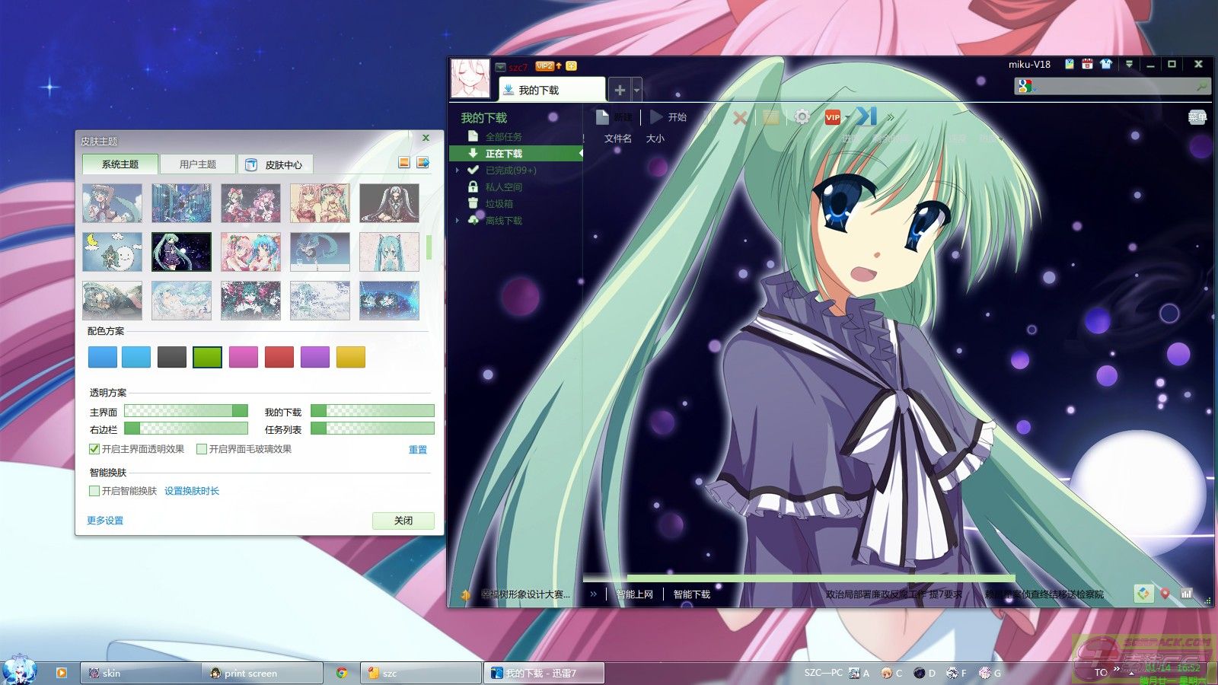The image size is (1218, 685).
Task: Select the pink color scheme swatch
Action: (x=244, y=357)
